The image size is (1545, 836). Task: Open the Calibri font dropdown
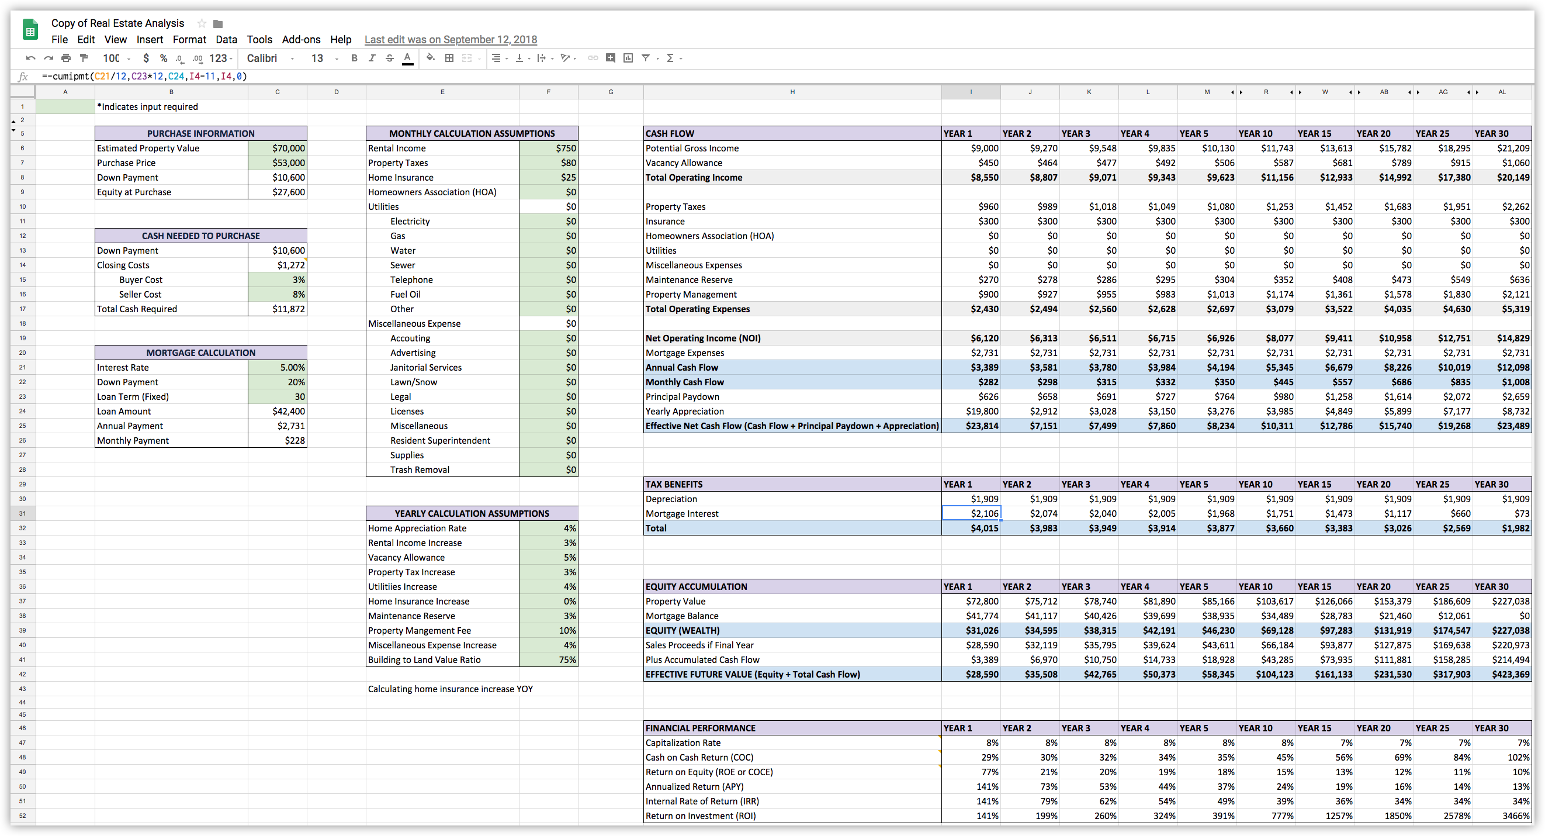271,58
